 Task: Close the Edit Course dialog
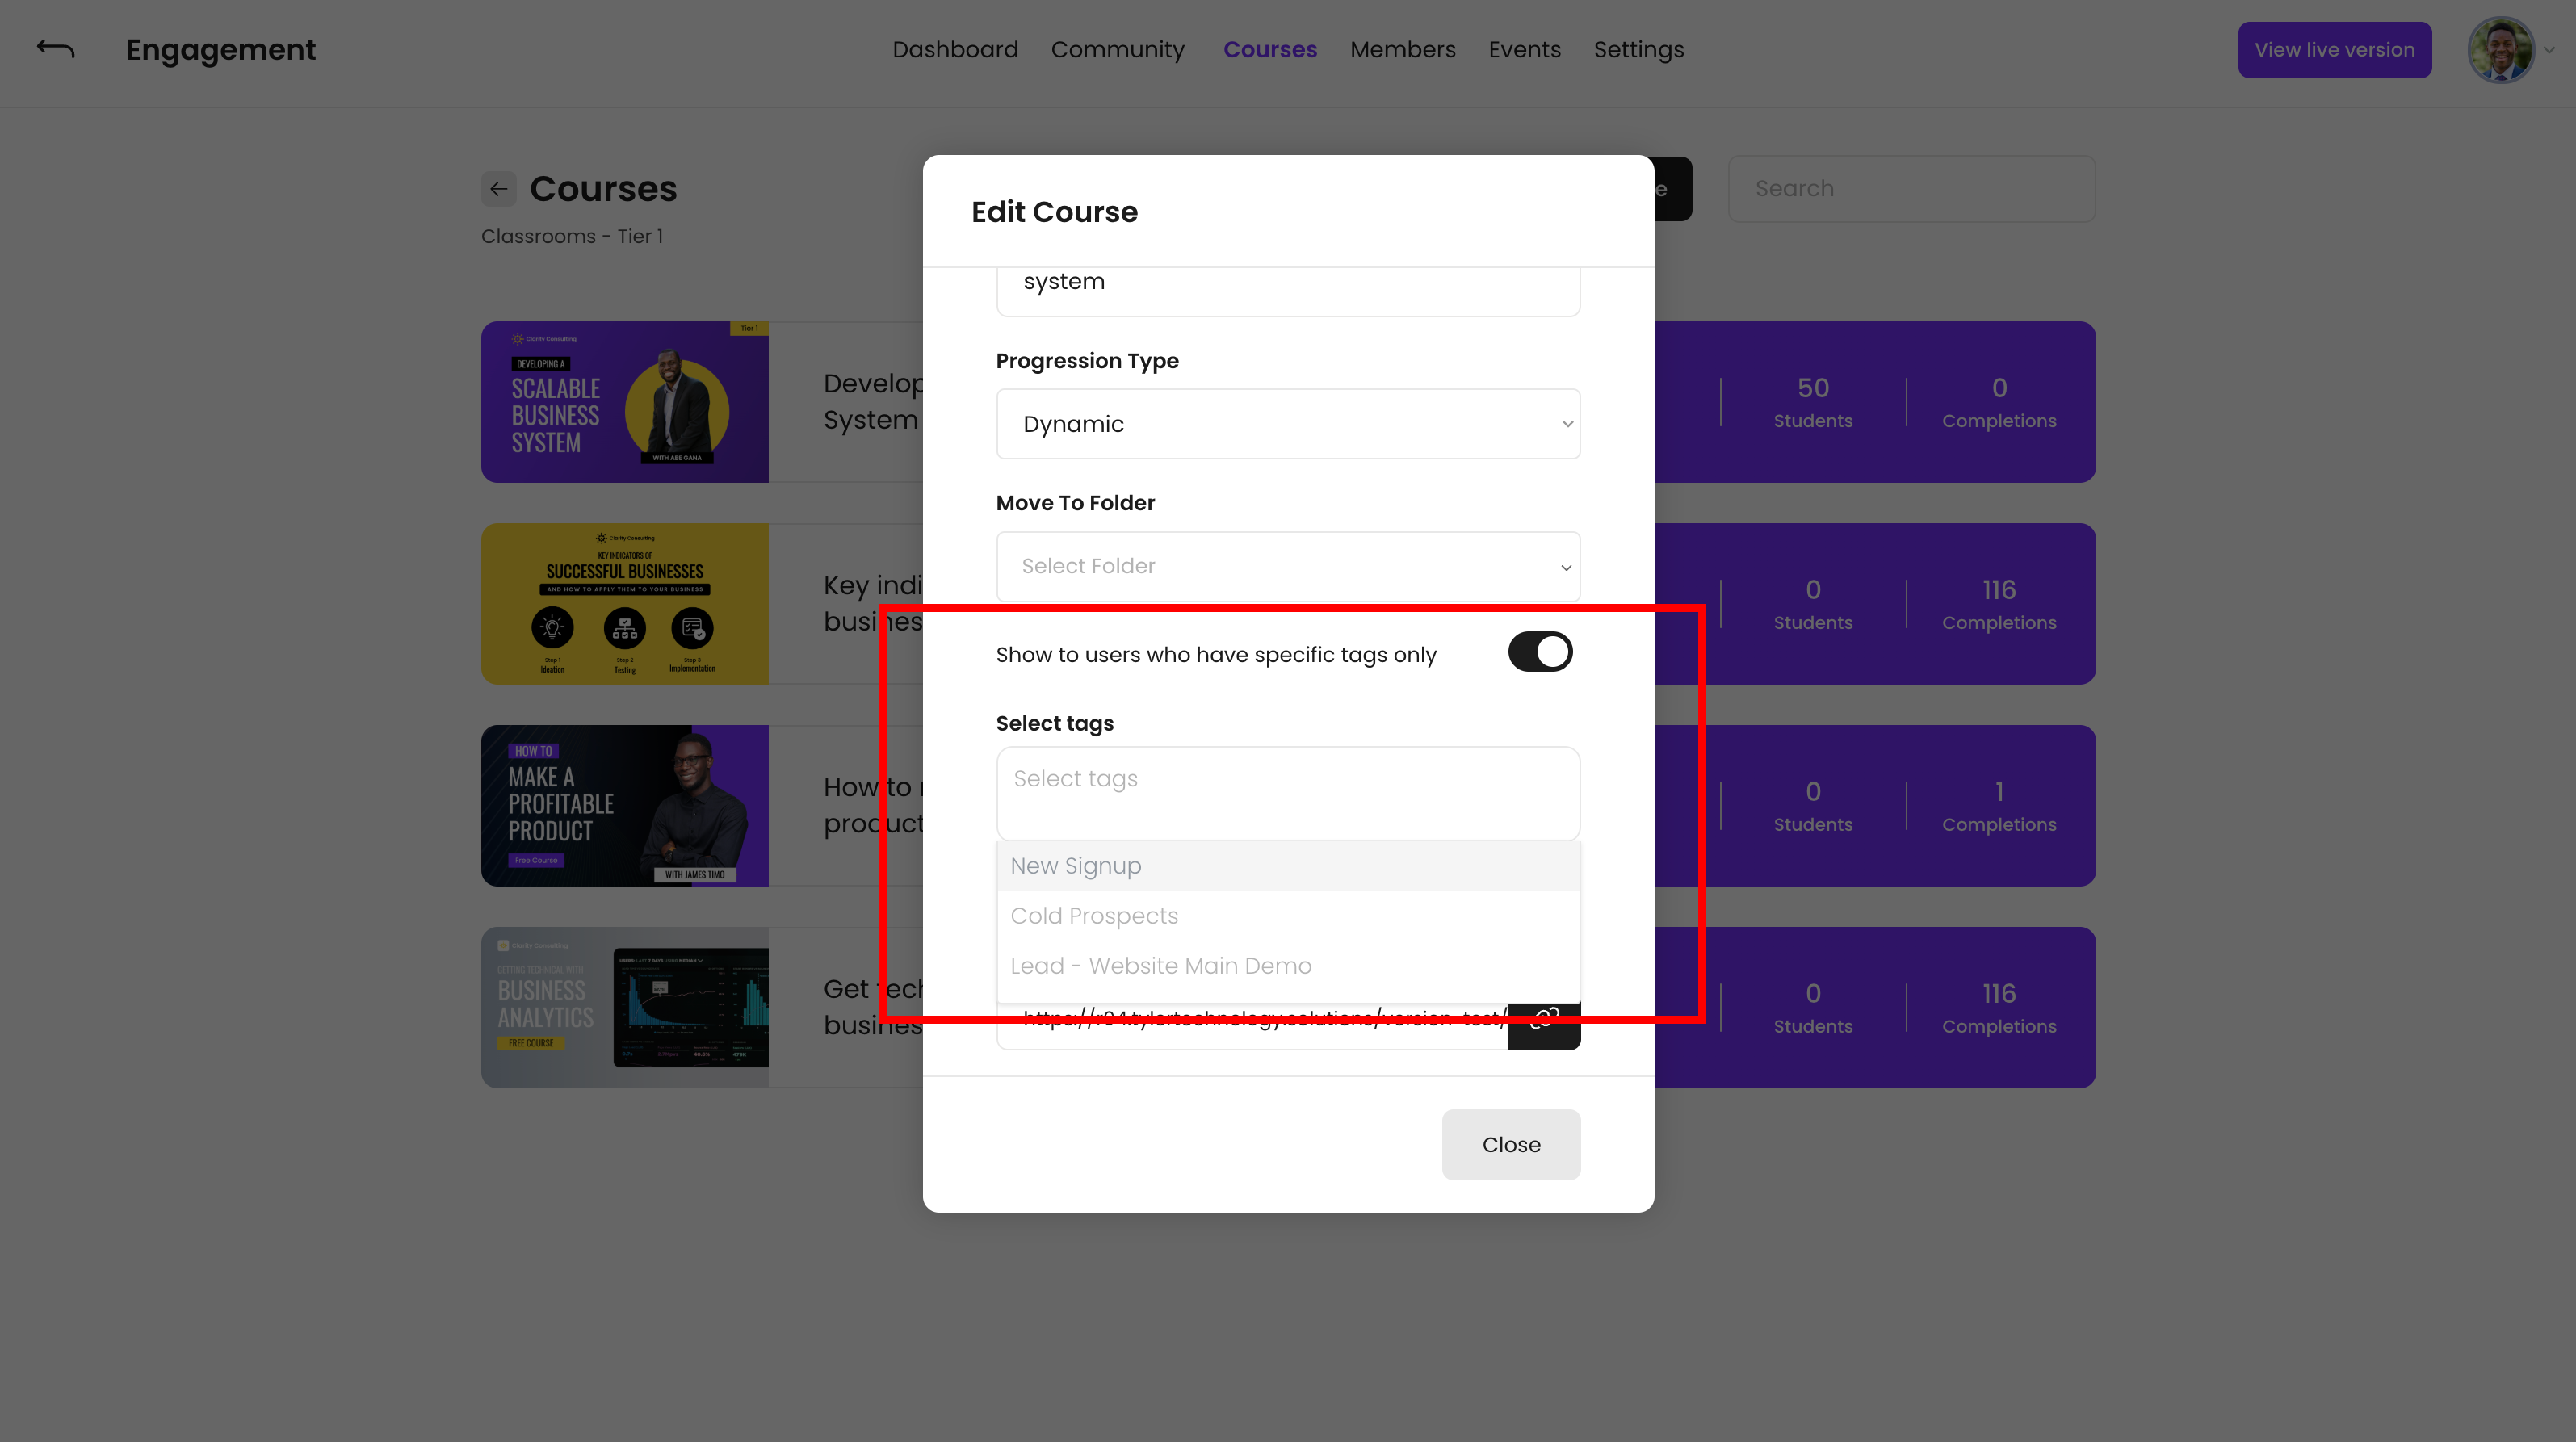point(1511,1144)
